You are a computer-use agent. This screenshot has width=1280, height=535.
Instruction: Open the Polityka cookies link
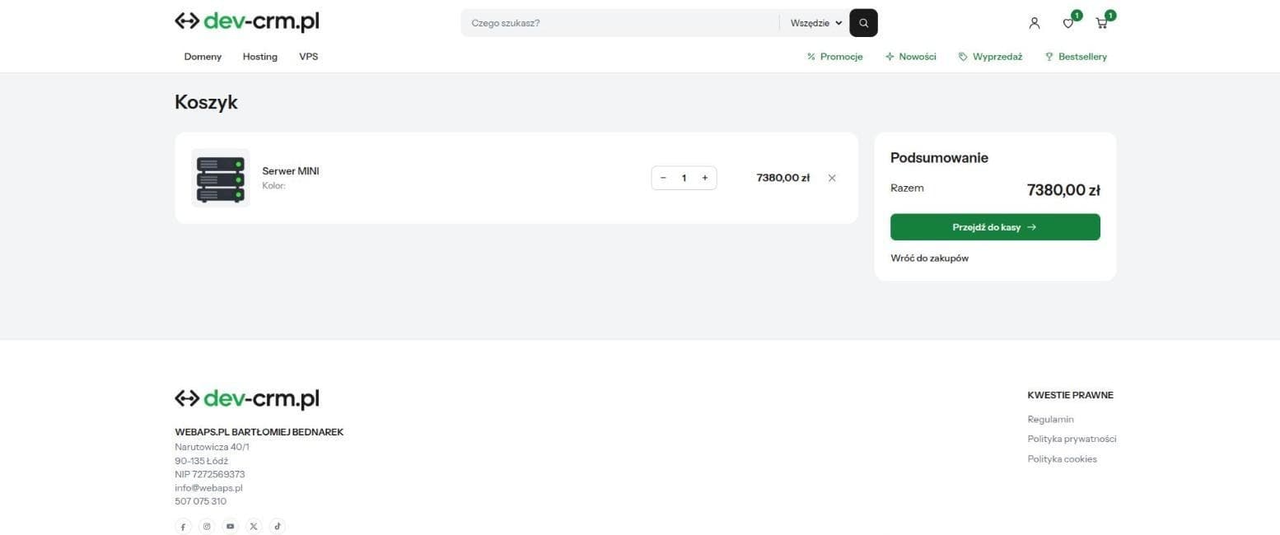1062,459
